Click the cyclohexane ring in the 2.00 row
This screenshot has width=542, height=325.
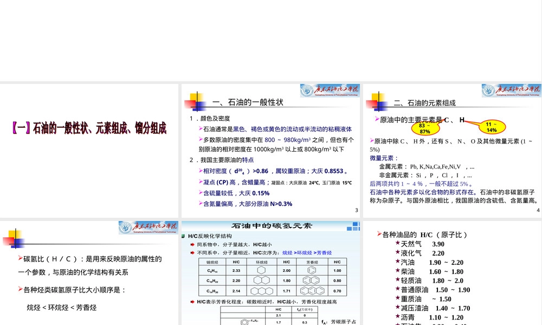[x=261, y=270]
